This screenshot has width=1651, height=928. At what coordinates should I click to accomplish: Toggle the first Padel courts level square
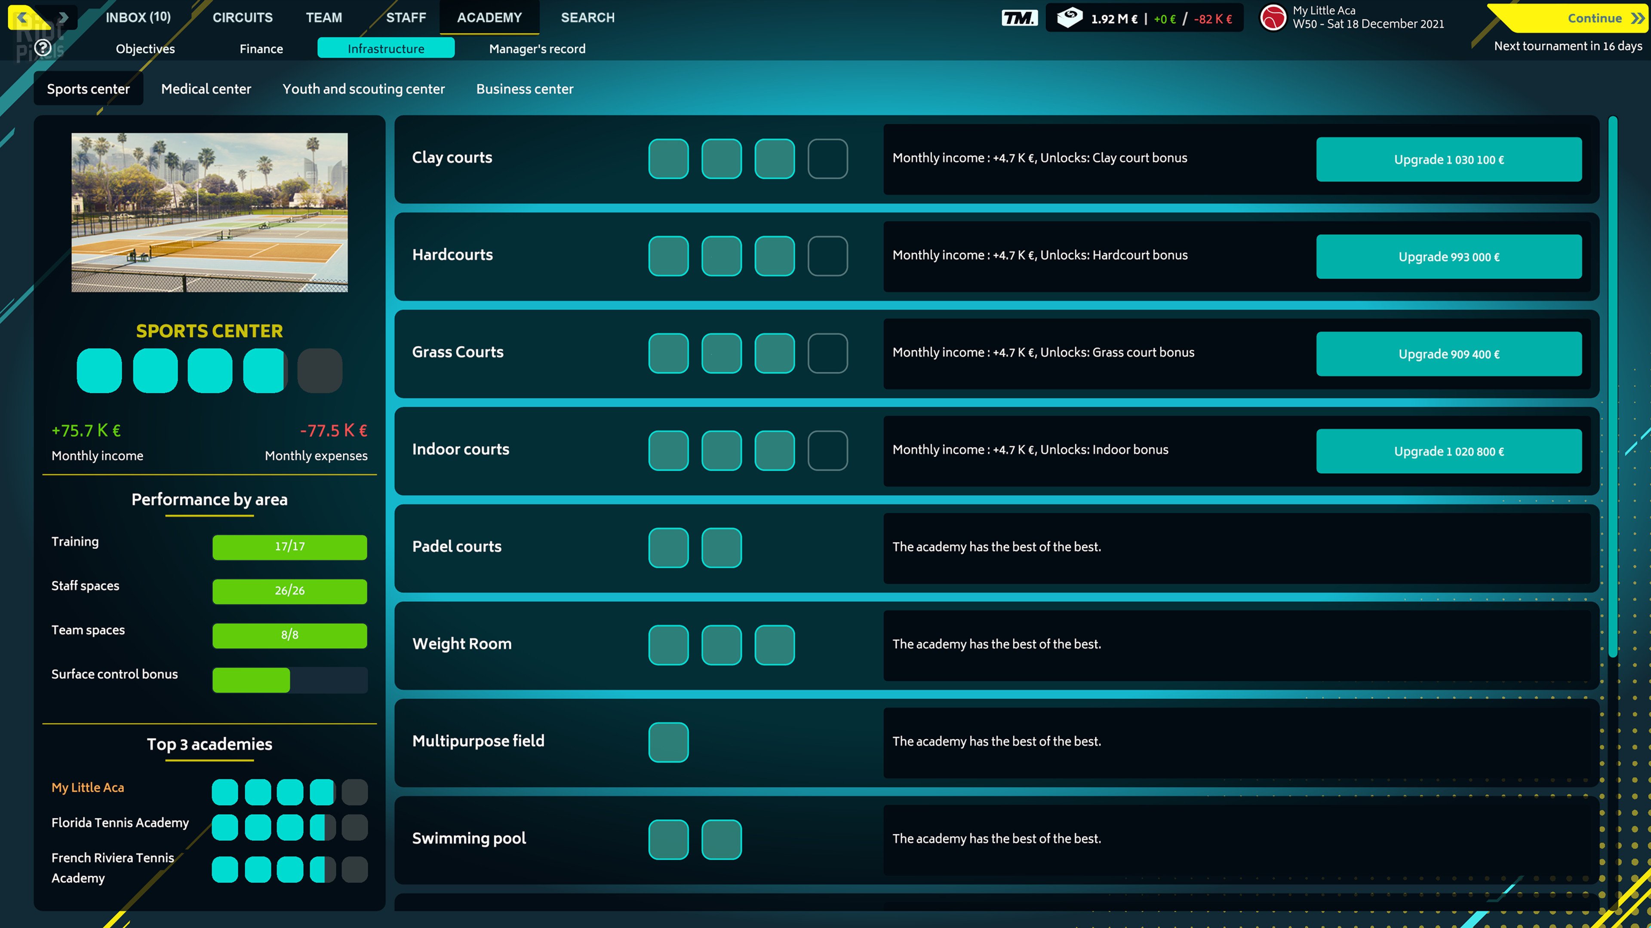(x=668, y=548)
